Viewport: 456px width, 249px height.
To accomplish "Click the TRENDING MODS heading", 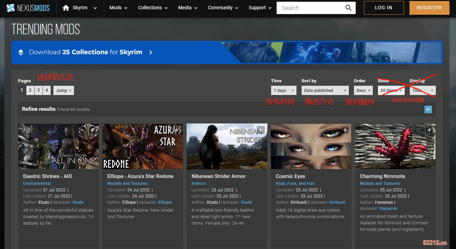I will 46,29.
